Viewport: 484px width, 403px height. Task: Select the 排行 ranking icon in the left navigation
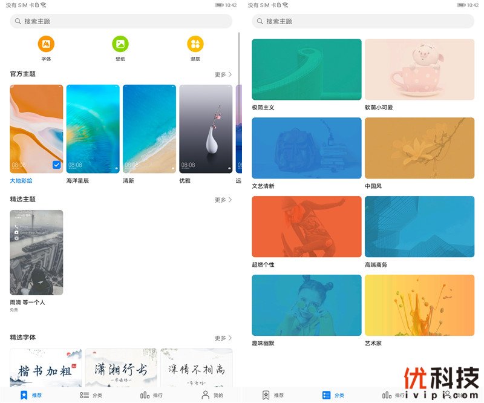[x=145, y=395]
